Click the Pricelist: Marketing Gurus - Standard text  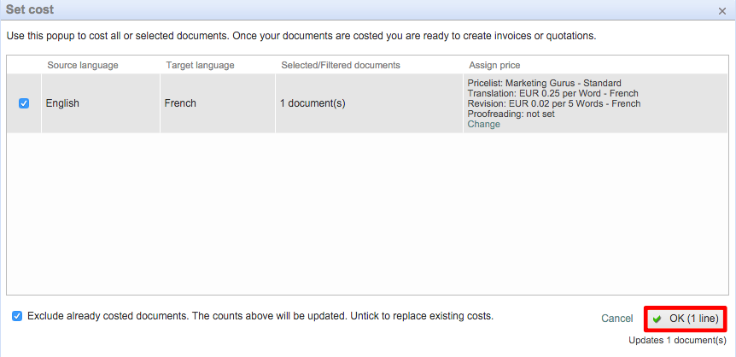coord(544,83)
